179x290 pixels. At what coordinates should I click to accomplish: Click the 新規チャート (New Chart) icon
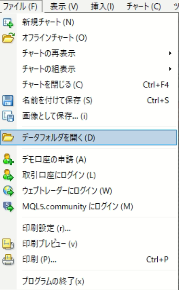8,23
